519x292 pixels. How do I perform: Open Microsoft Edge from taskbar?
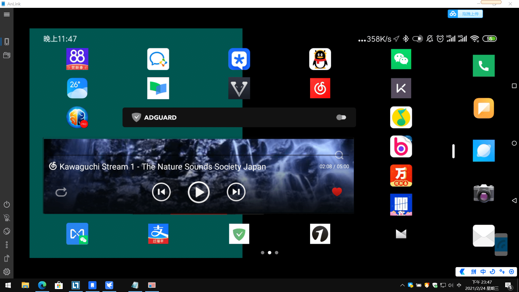[42, 285]
